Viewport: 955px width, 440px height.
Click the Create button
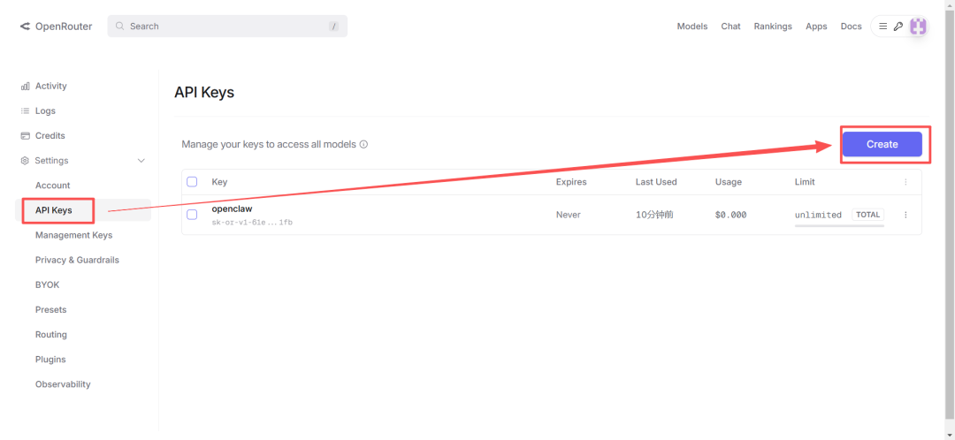(x=882, y=144)
